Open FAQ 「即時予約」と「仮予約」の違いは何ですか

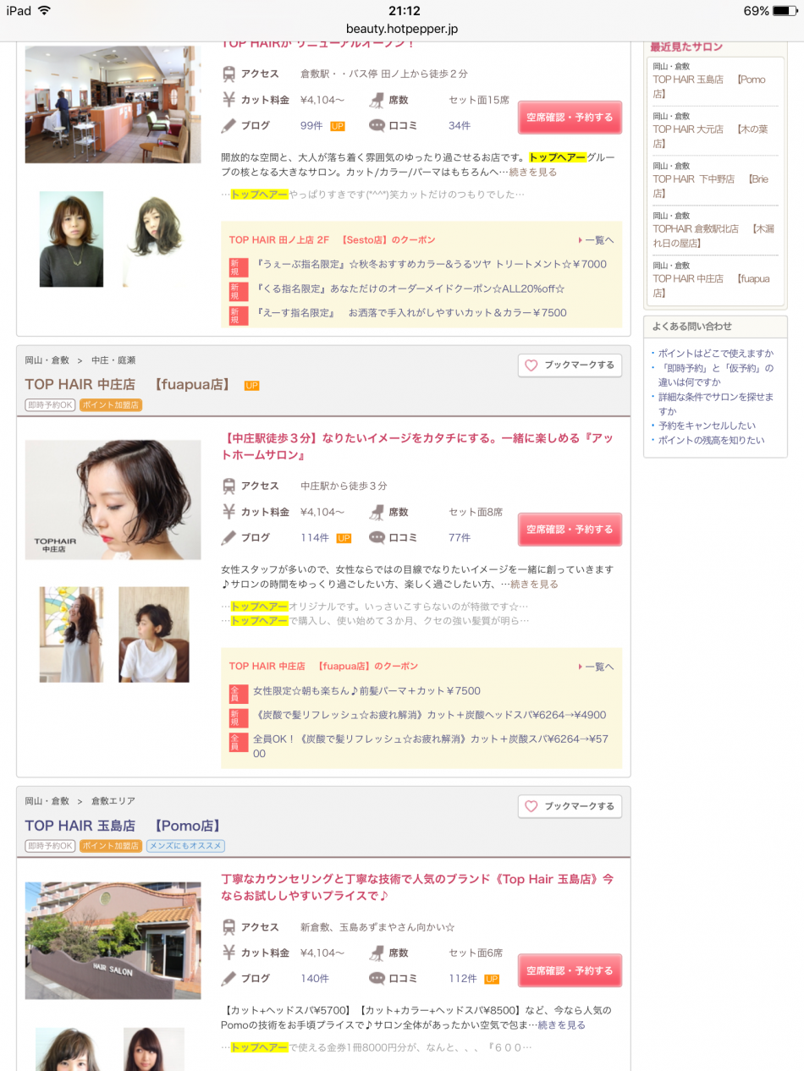pyautogui.click(x=716, y=375)
